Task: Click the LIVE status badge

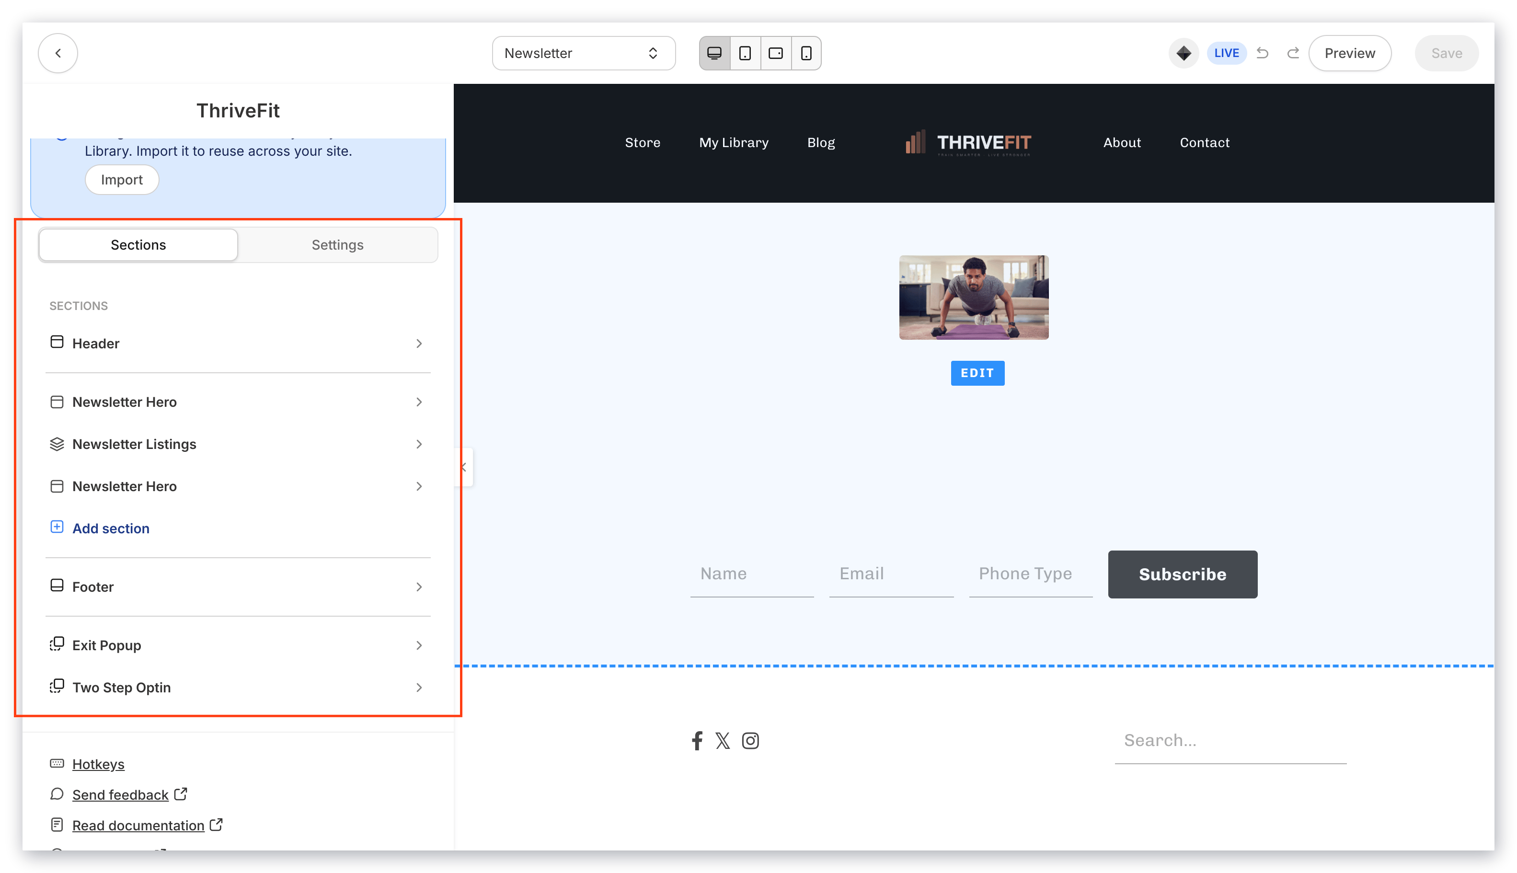Action: [1226, 53]
